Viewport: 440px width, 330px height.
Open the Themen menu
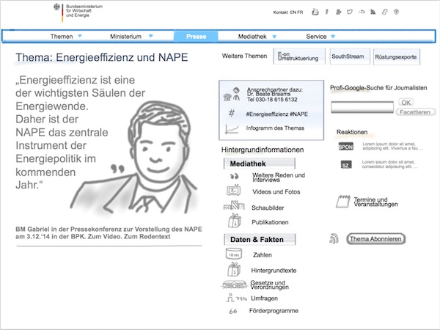(x=62, y=37)
